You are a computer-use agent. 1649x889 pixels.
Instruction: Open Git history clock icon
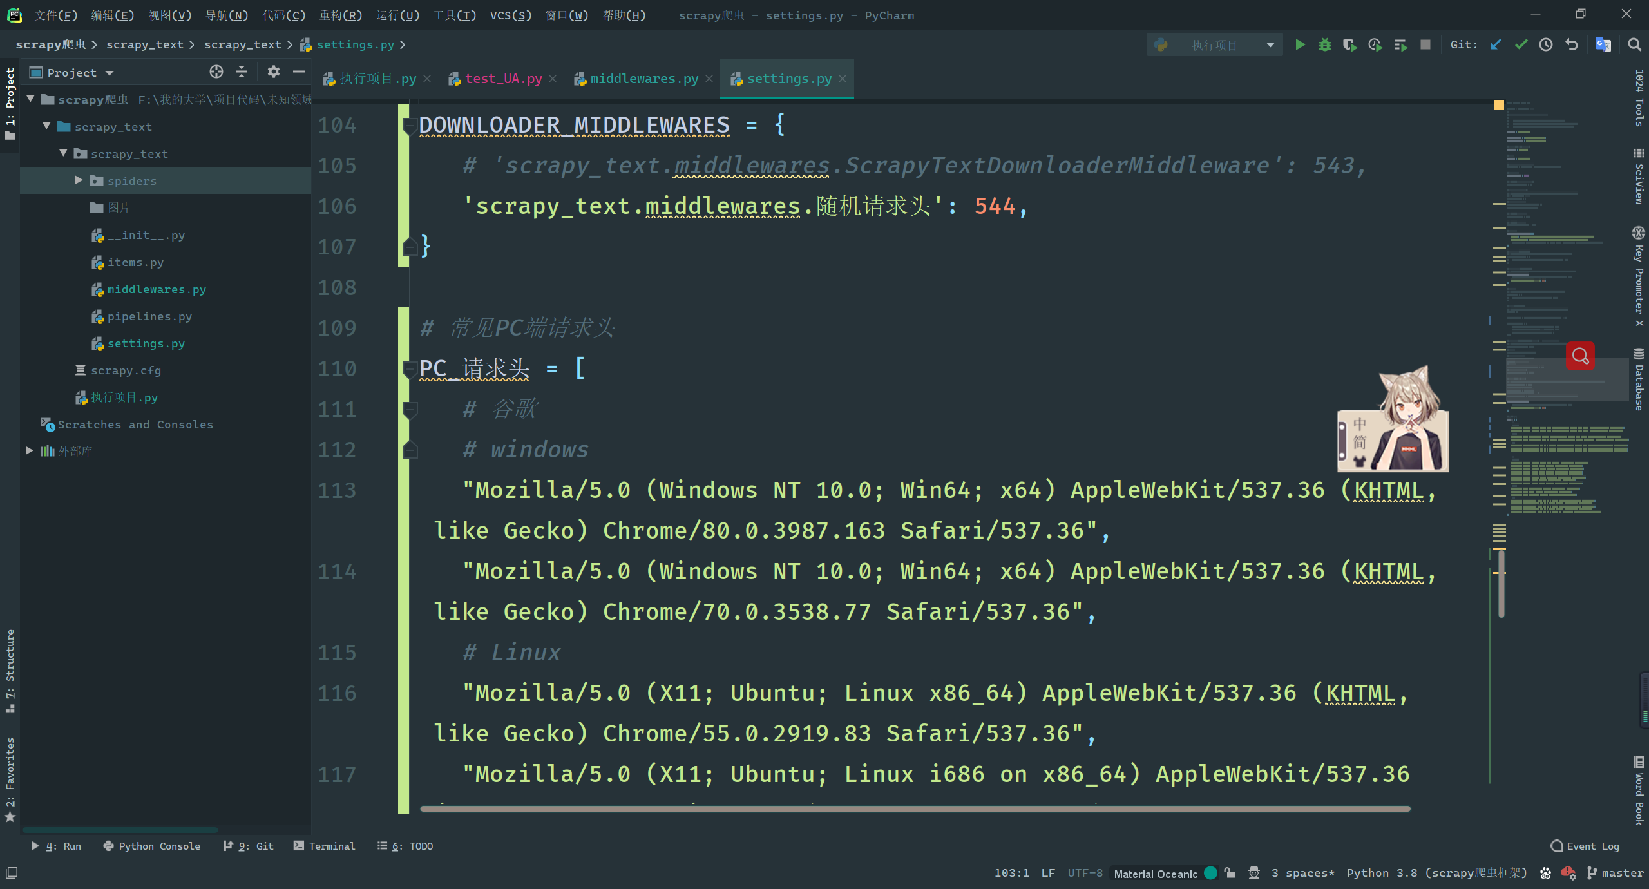pyautogui.click(x=1546, y=44)
